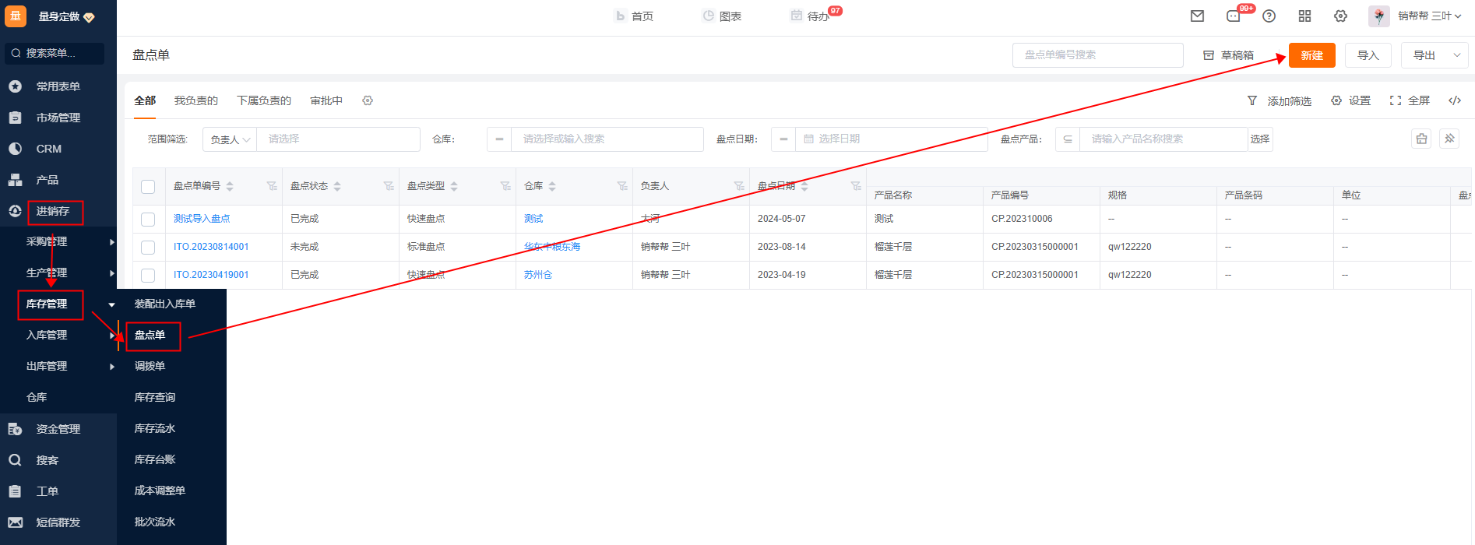
Task: Open 短信群发 in sidebar
Action: [x=58, y=522]
